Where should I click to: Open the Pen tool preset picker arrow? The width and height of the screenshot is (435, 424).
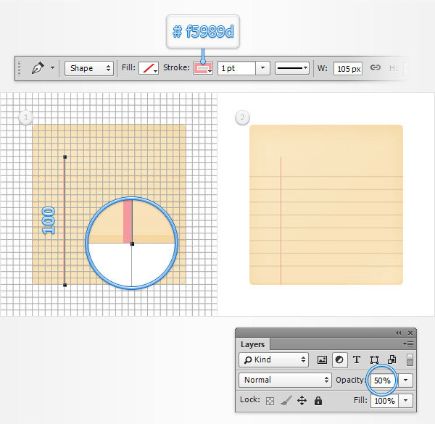pyautogui.click(x=52, y=68)
